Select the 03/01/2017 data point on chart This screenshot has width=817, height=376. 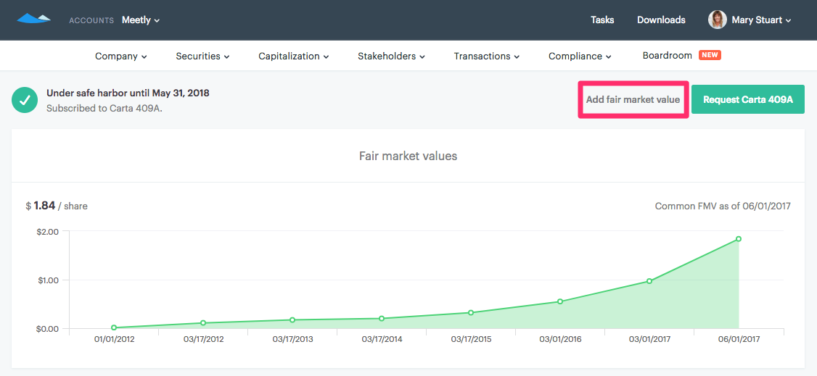tap(649, 281)
